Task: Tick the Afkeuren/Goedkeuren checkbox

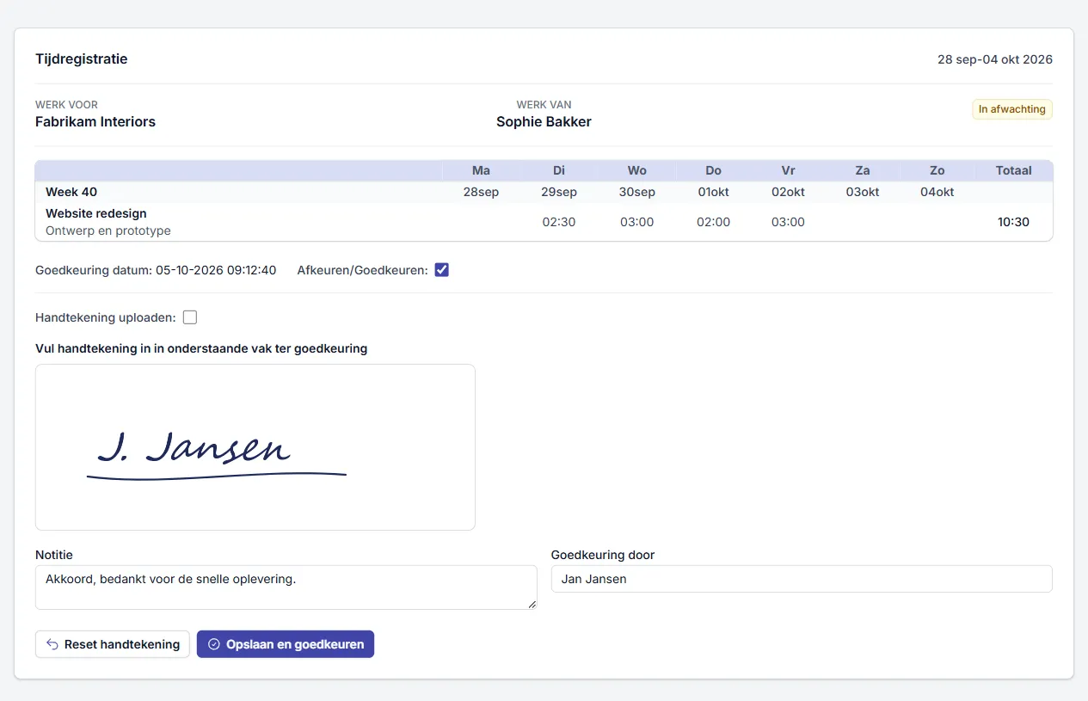Action: click(442, 270)
